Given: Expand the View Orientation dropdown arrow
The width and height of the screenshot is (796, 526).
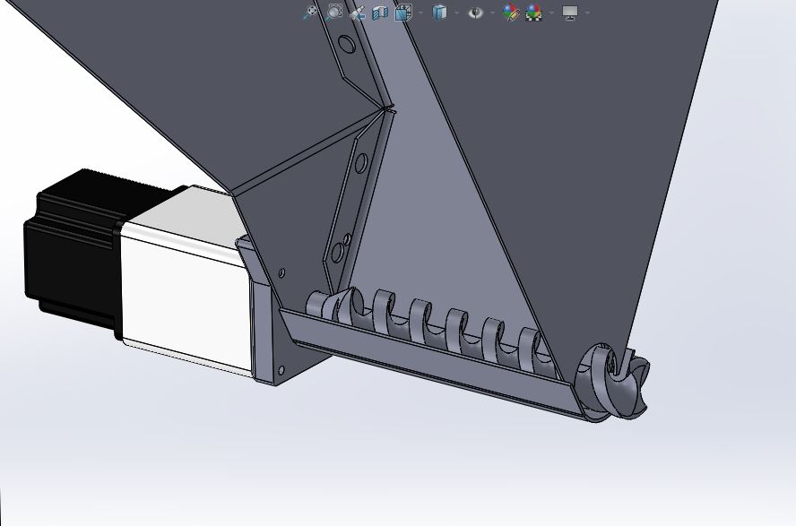Looking at the screenshot, I should [420, 13].
